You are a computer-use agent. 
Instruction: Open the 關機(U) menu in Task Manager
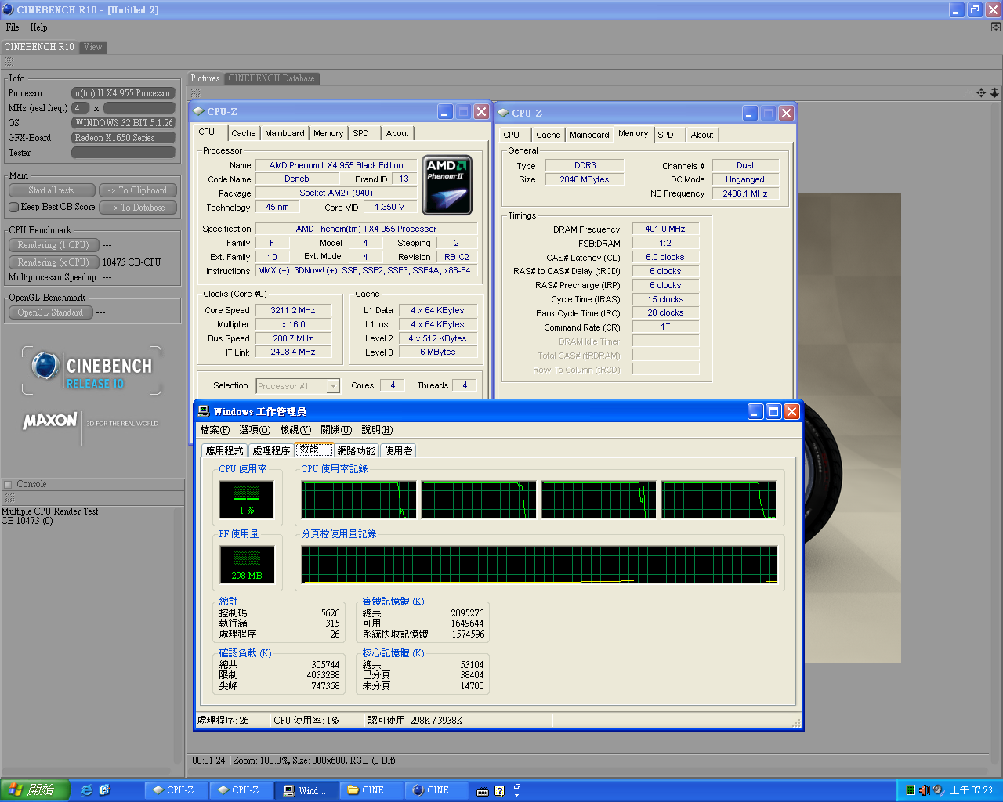[336, 430]
